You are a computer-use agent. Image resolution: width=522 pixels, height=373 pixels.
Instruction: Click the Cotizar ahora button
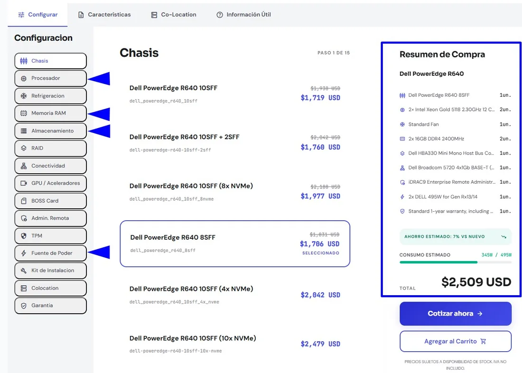point(456,314)
